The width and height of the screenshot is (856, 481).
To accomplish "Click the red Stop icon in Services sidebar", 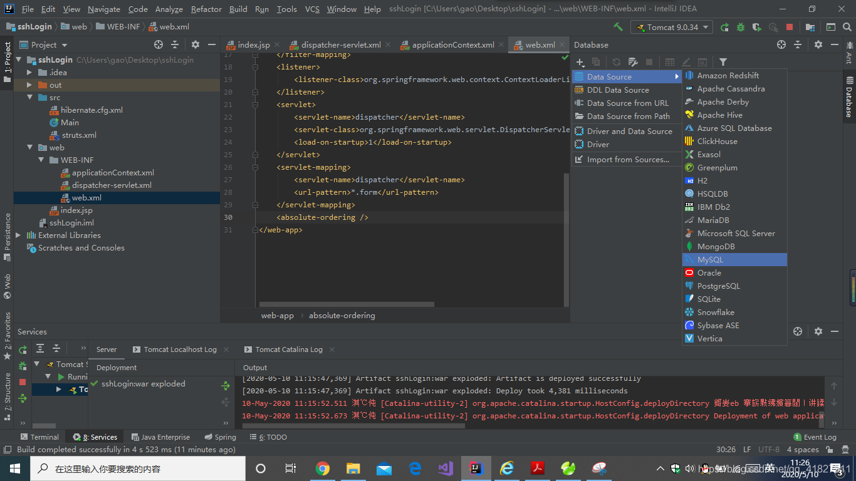I will point(23,382).
